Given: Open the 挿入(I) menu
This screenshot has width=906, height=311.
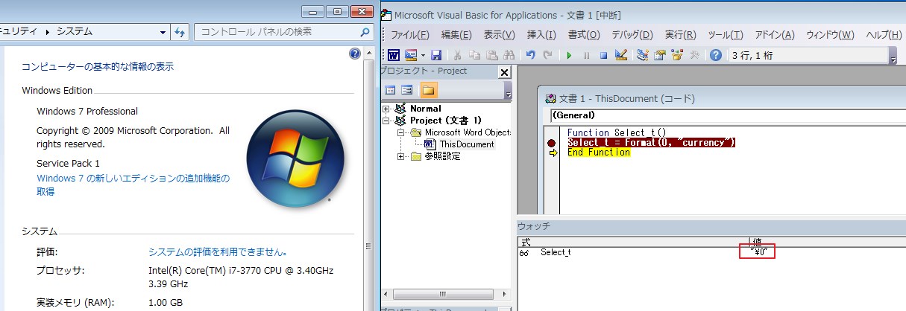Looking at the screenshot, I should pyautogui.click(x=541, y=35).
